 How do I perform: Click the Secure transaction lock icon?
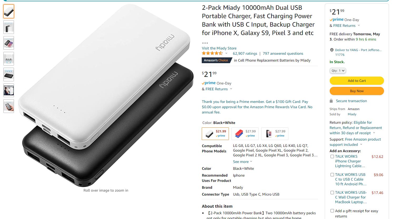(331, 101)
